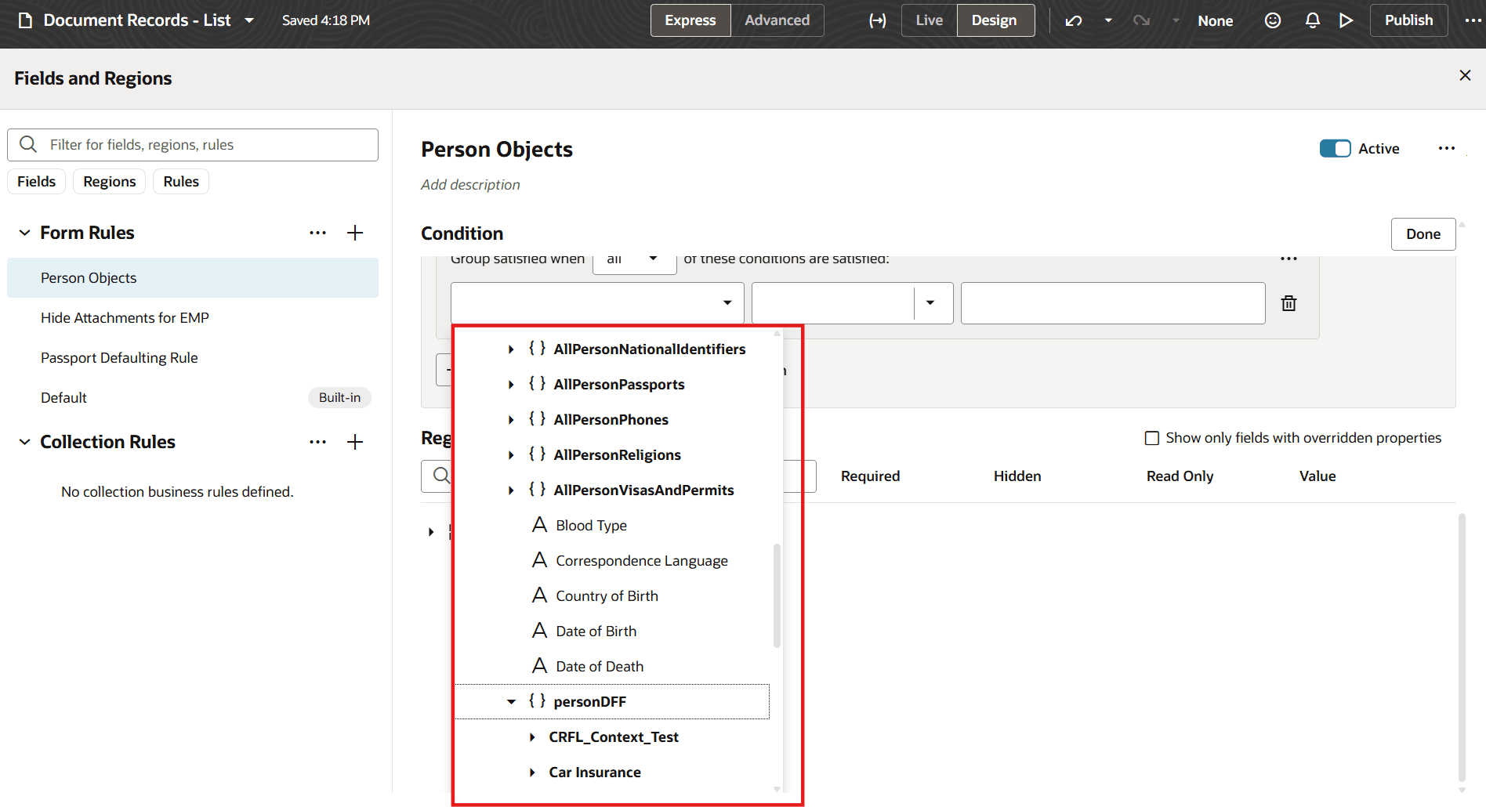Click the Required column header
Image resolution: width=1486 pixels, height=807 pixels.
coord(870,476)
